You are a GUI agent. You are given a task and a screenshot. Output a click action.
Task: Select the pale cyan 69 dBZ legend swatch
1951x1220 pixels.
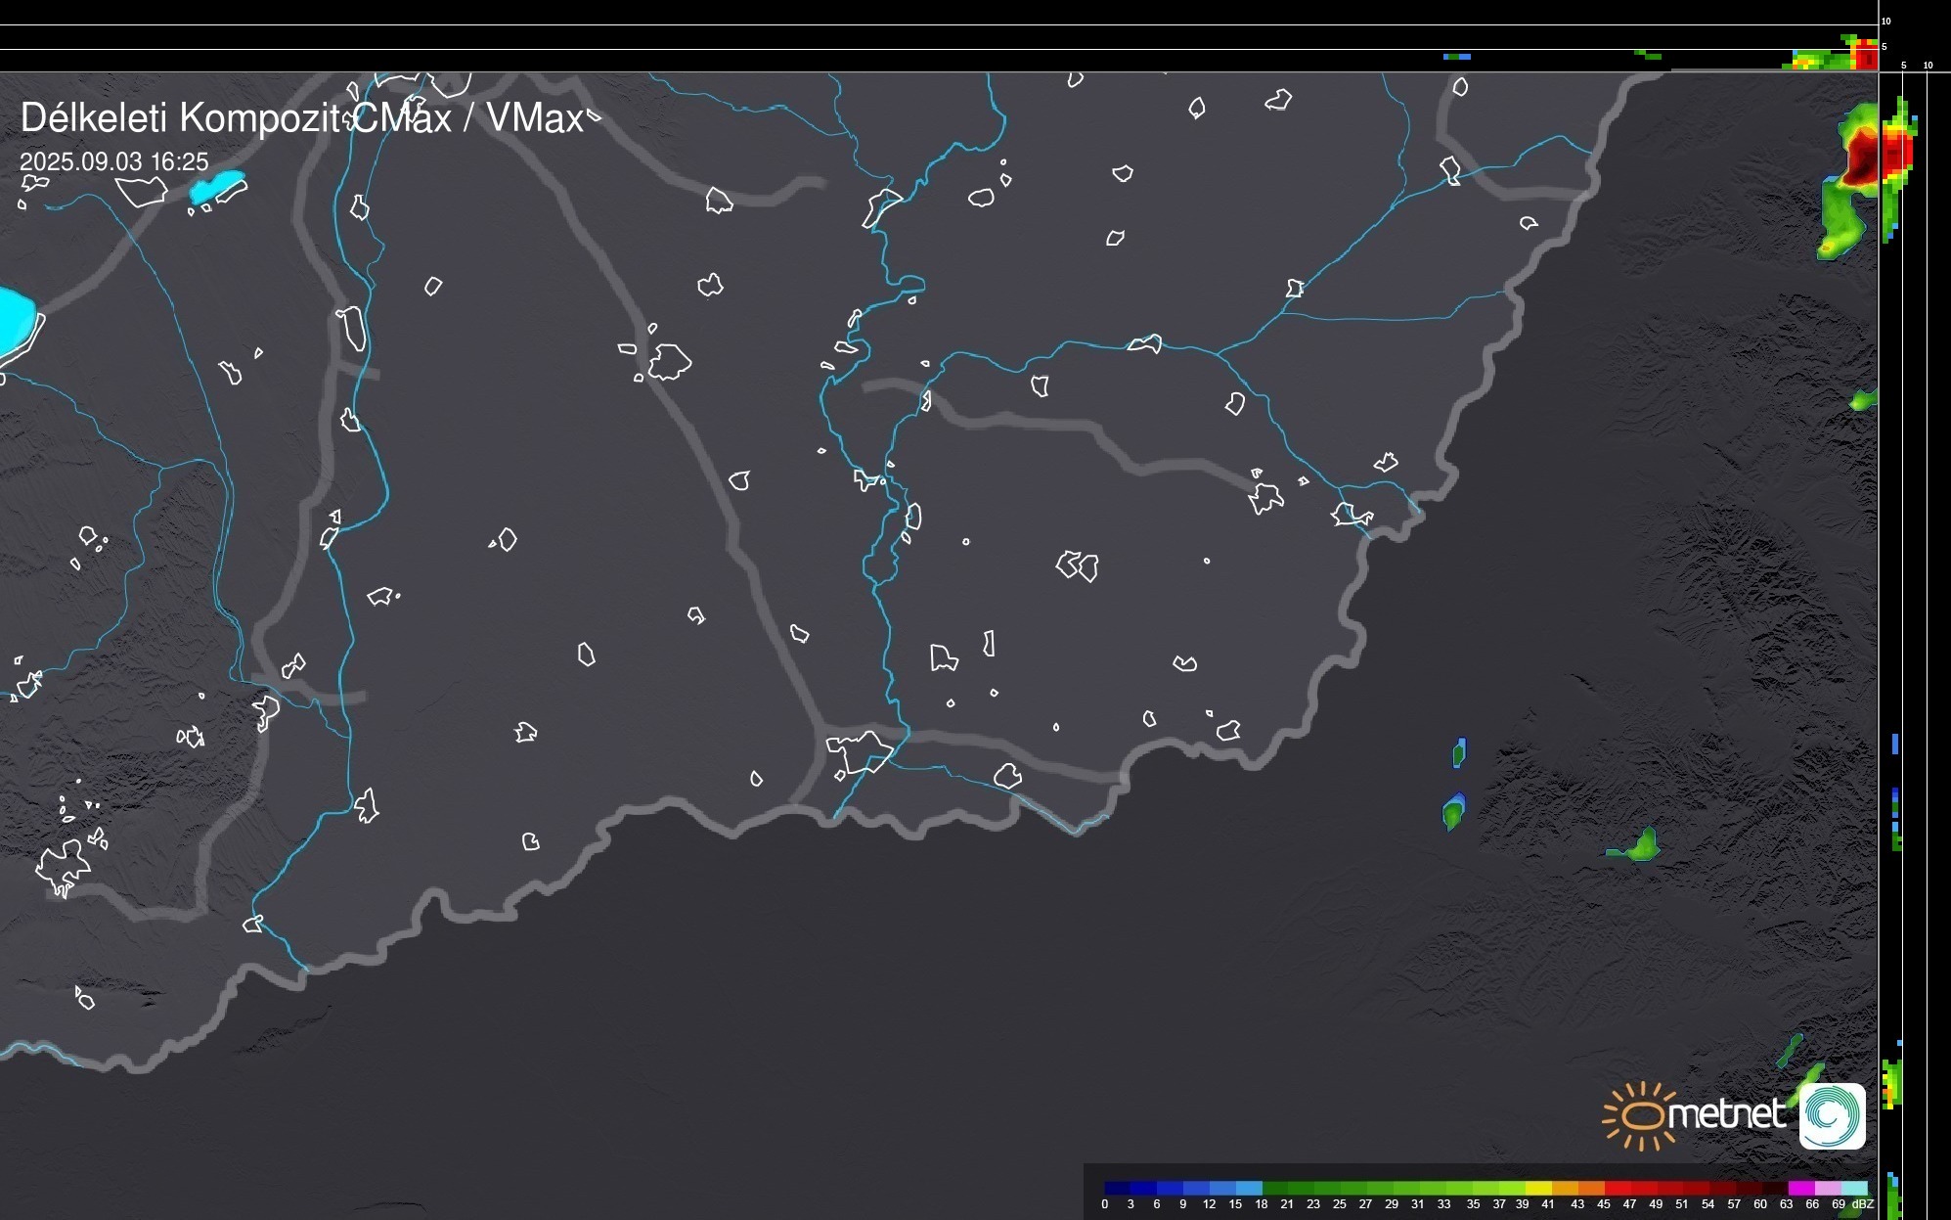pyautogui.click(x=1852, y=1188)
